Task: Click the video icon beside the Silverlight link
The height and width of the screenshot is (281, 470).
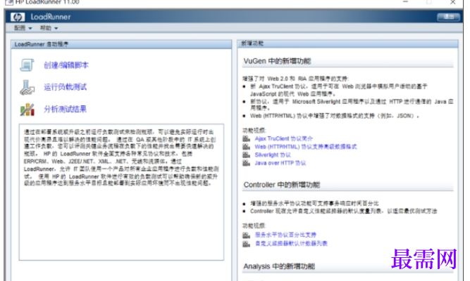Action: [x=247, y=155]
